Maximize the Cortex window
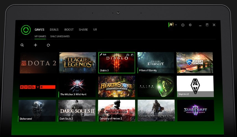The image size is (237, 137). pos(207,25)
